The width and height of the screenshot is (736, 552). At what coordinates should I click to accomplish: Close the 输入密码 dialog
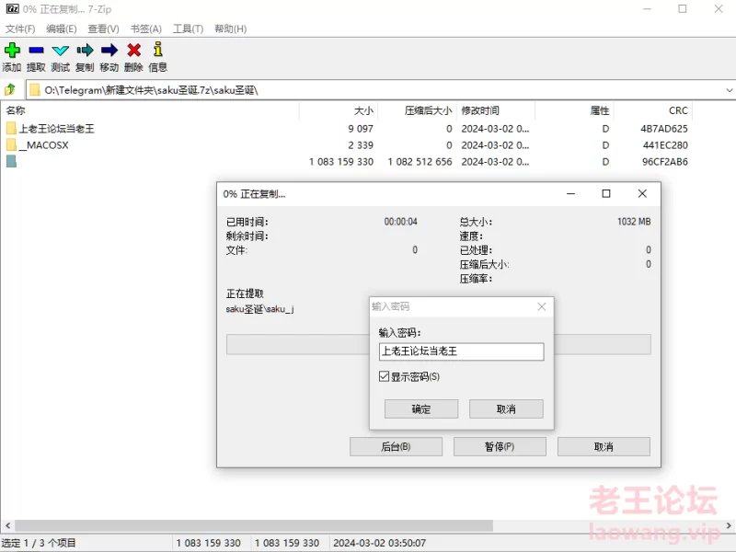point(542,306)
